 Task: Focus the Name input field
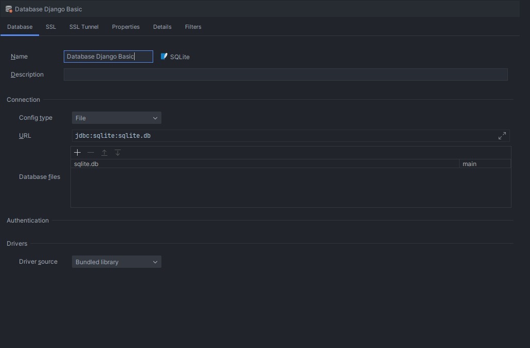pyautogui.click(x=108, y=57)
